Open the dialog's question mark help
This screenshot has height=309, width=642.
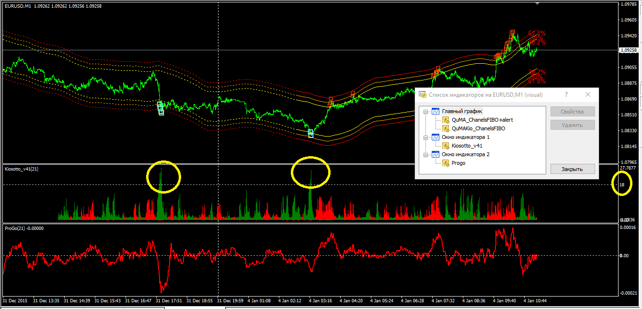click(566, 94)
